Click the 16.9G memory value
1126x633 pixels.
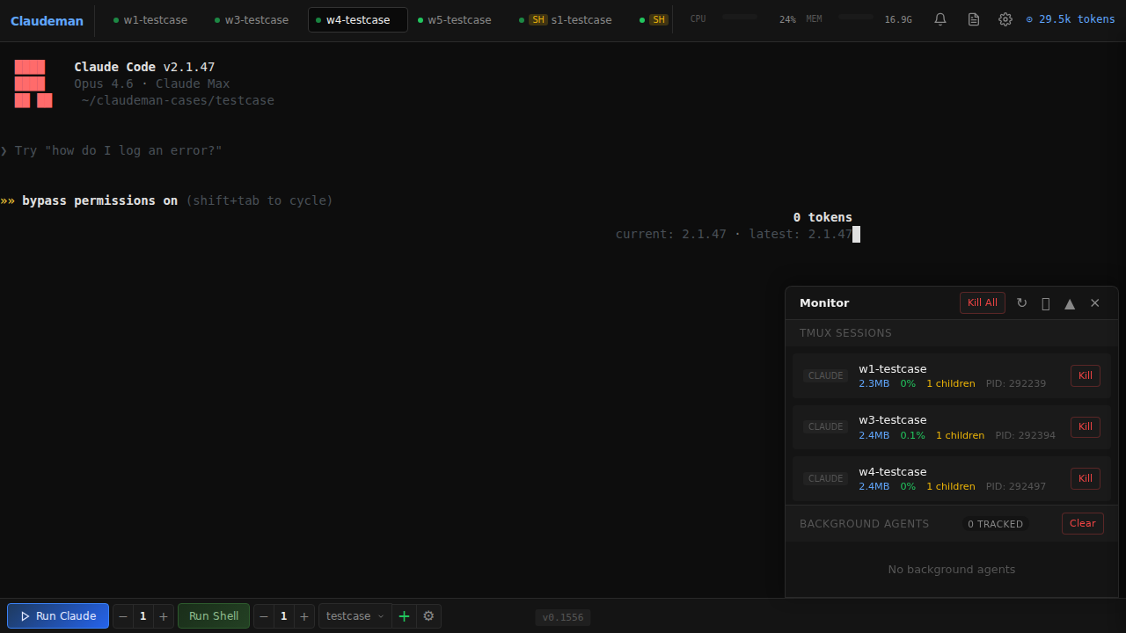[898, 19]
